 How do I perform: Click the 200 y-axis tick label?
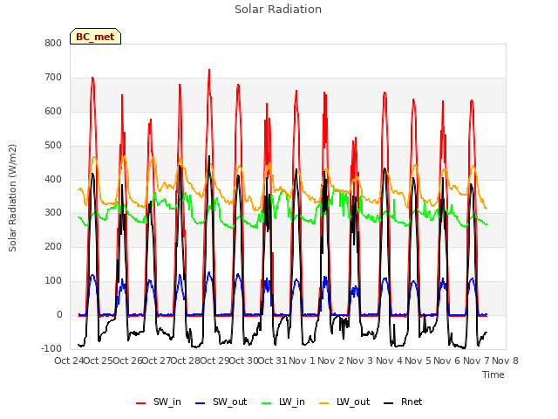pos(53,246)
